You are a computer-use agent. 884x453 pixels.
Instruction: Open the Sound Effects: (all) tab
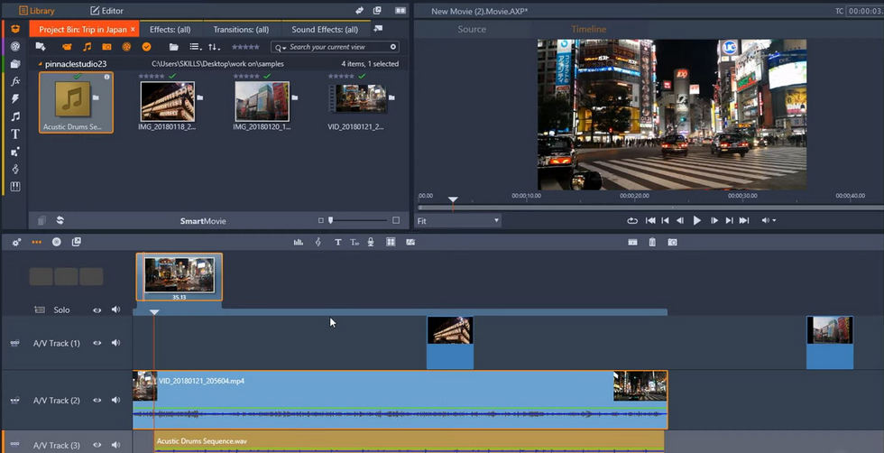[325, 30]
